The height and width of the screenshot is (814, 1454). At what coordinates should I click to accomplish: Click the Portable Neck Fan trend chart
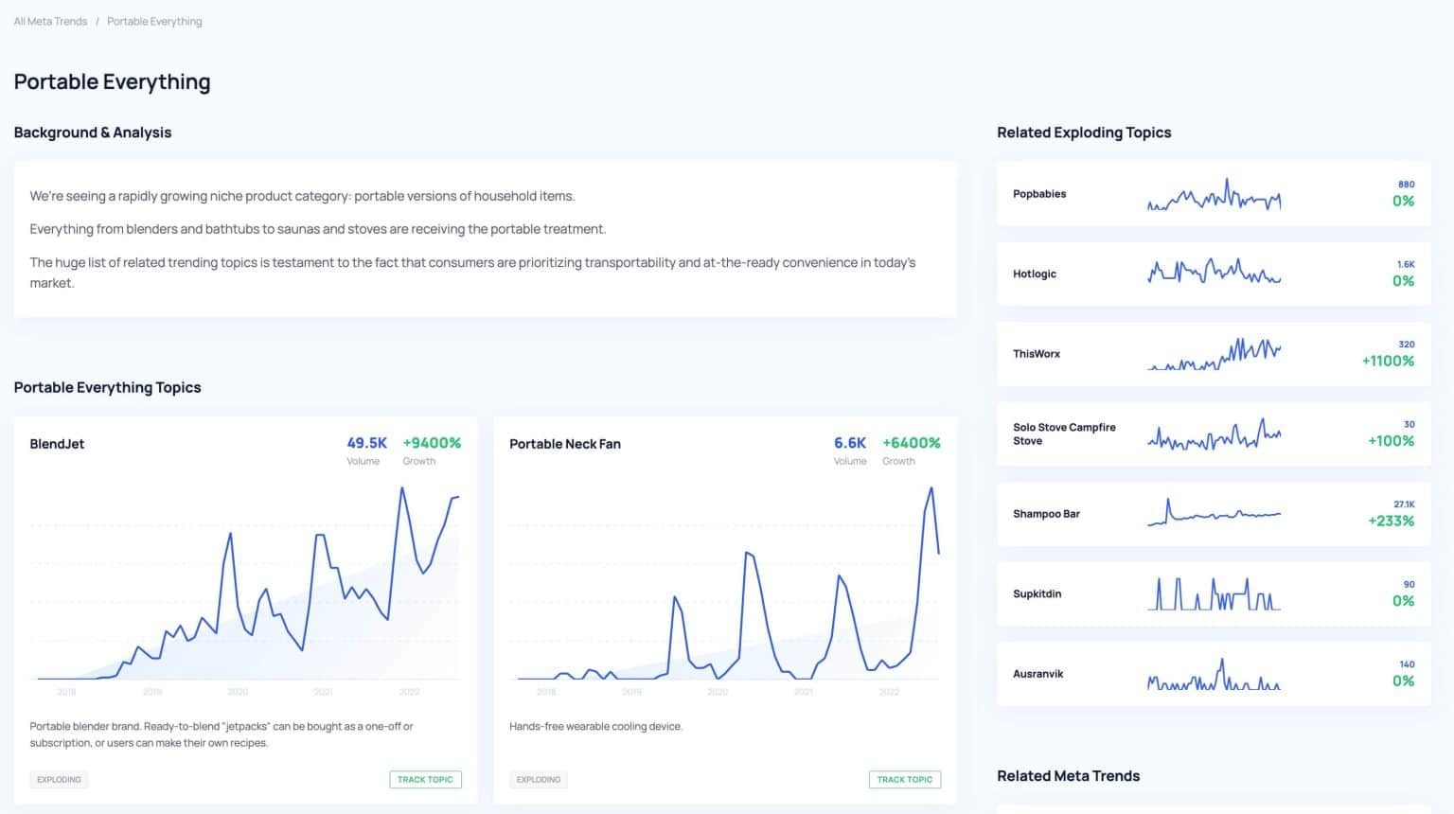pos(725,587)
